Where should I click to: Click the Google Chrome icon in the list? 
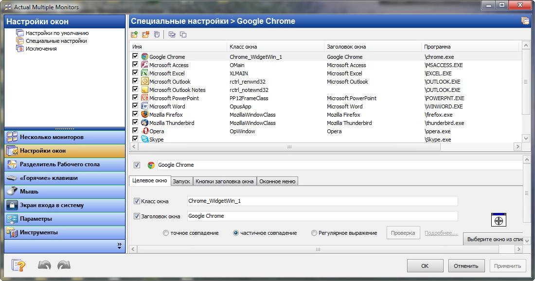click(x=144, y=56)
